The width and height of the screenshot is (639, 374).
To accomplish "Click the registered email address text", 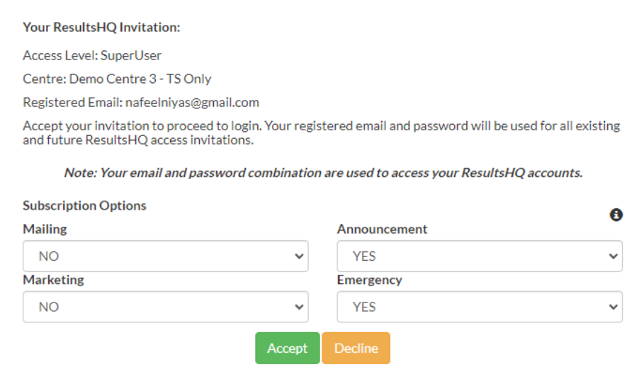I will point(192,102).
